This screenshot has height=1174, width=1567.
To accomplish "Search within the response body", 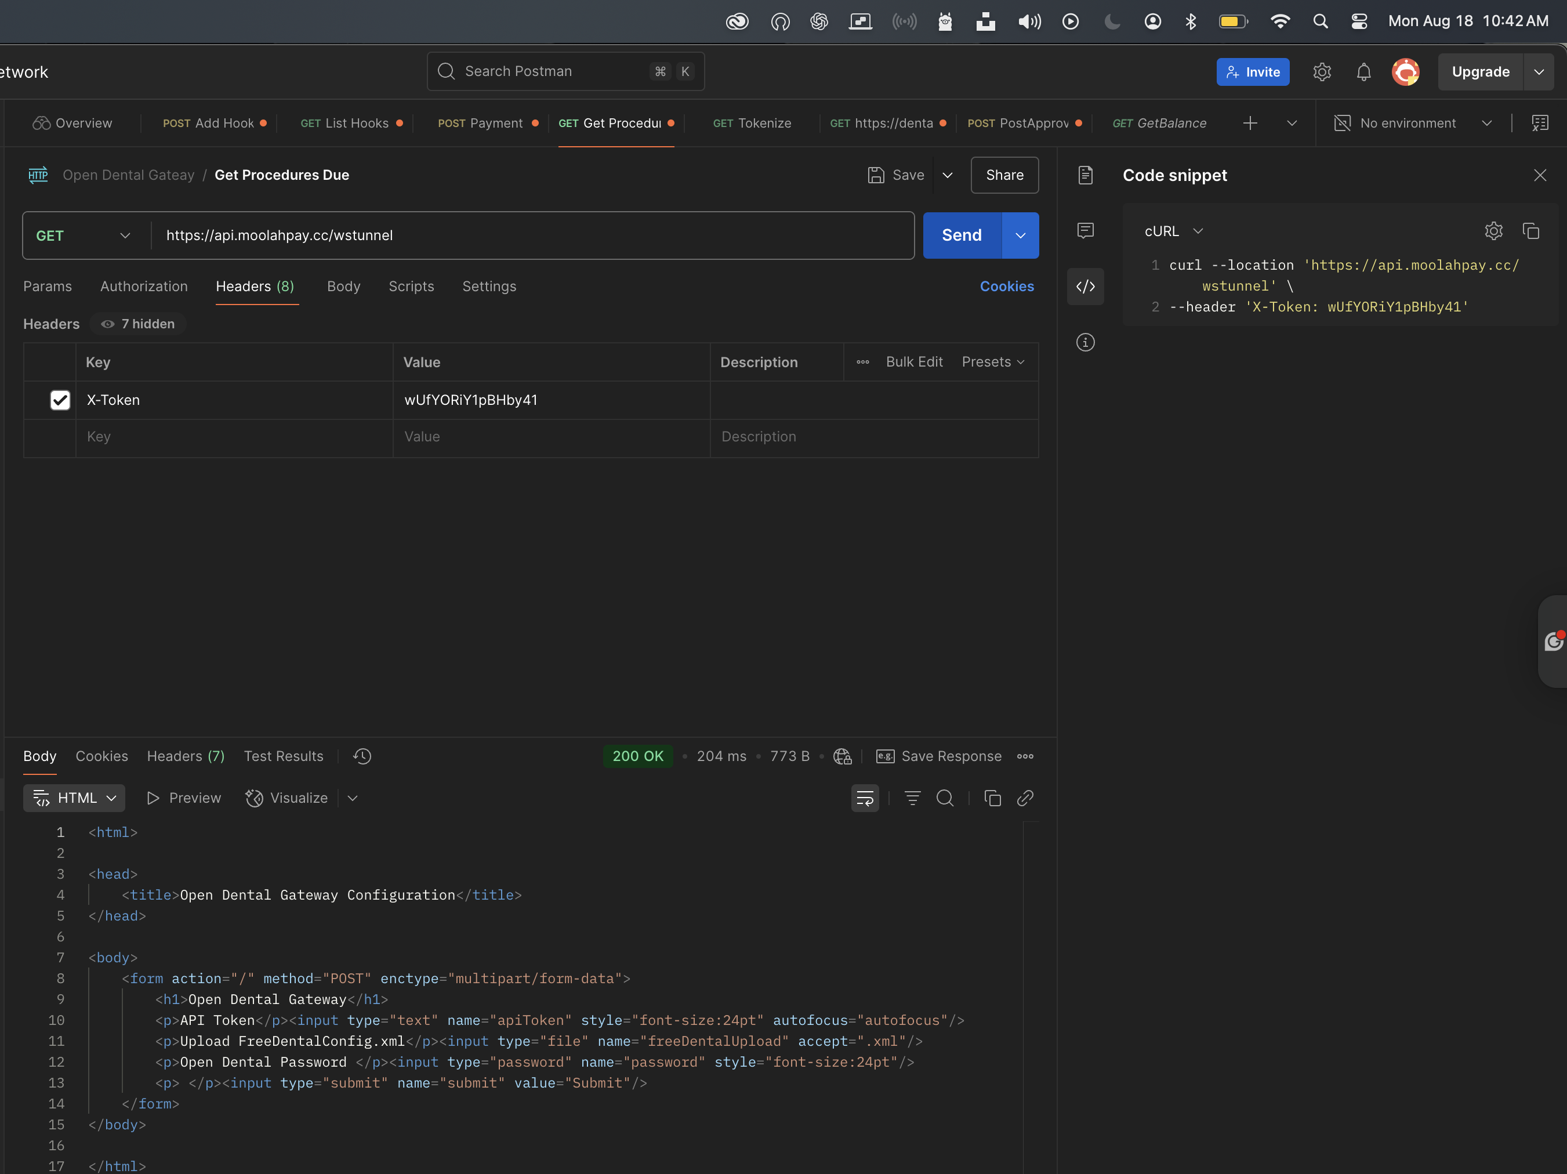I will point(945,798).
